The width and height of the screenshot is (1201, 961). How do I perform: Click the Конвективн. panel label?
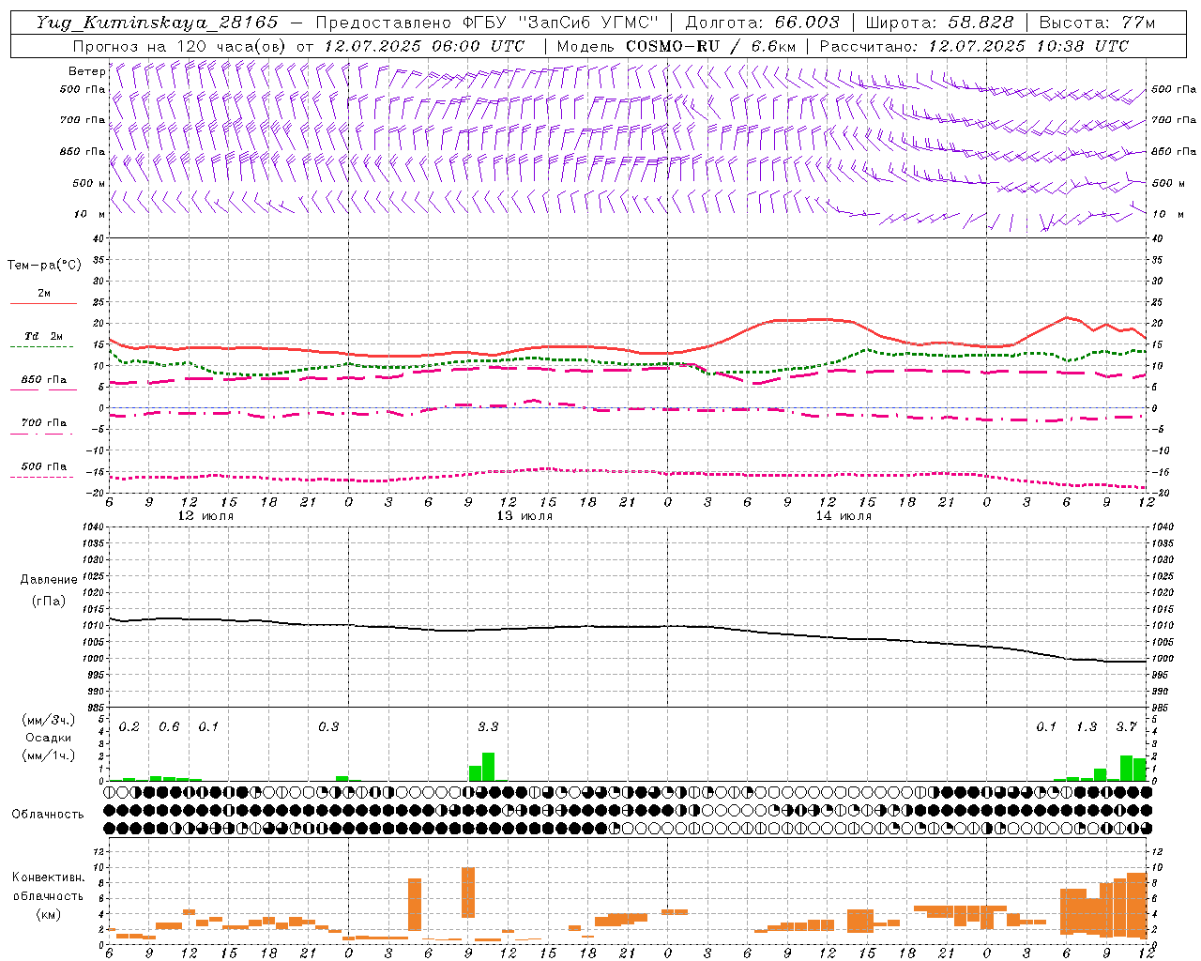49,877
